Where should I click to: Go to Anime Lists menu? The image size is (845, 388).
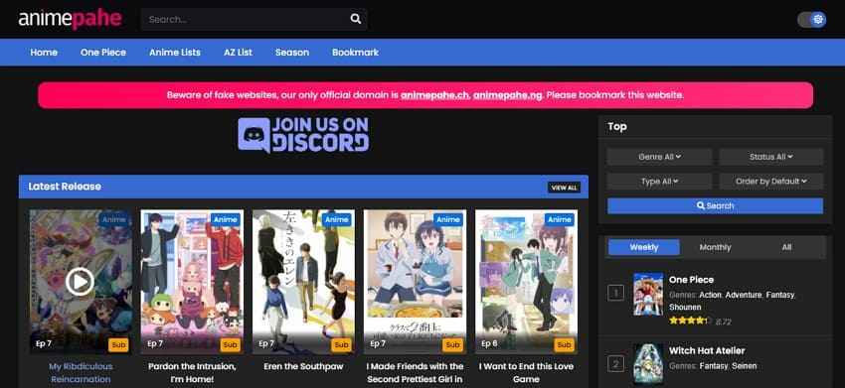[175, 53]
